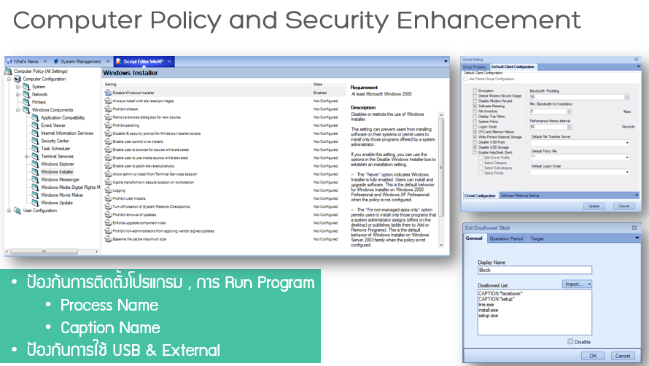
Task: Open the Import dropdown button
Action: [x=577, y=284]
